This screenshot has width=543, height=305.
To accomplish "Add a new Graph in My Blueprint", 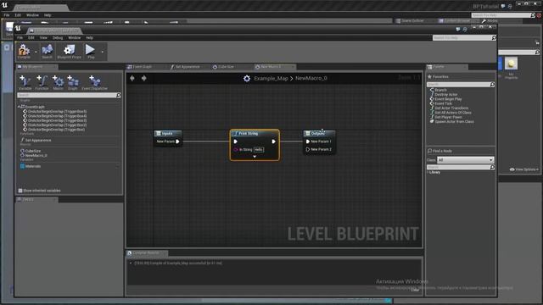I will 73,82.
